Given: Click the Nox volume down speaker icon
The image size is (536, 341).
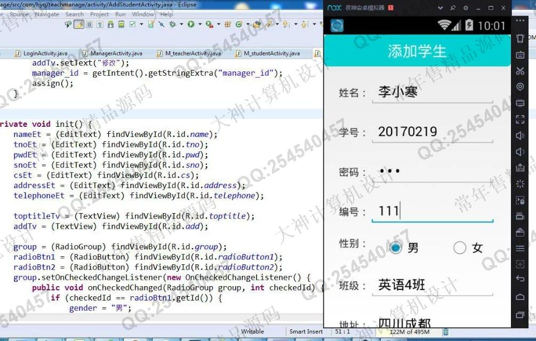Looking at the screenshot, I should pos(520,151).
